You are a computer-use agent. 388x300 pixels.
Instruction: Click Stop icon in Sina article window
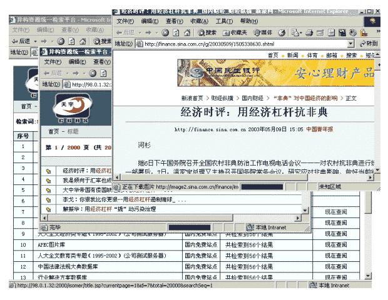click(165, 32)
